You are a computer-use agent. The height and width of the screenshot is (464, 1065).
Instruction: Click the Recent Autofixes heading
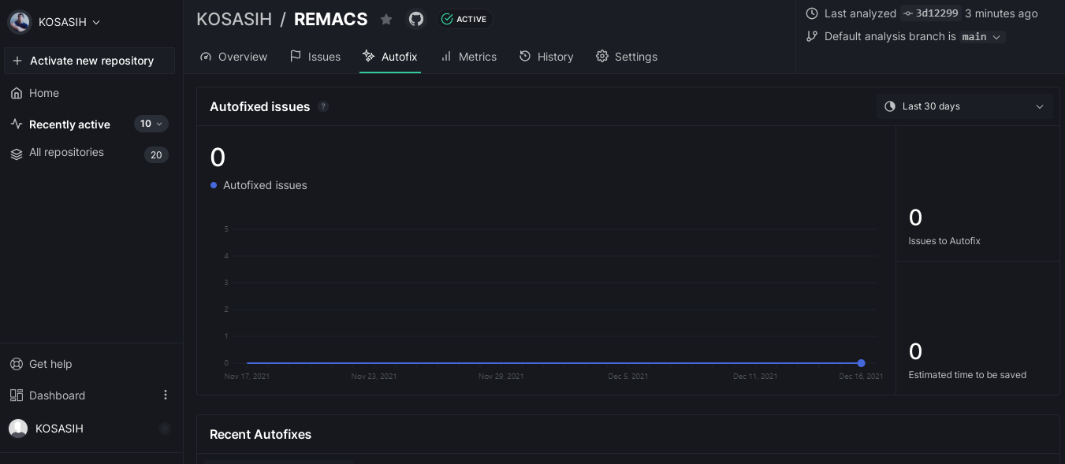260,434
